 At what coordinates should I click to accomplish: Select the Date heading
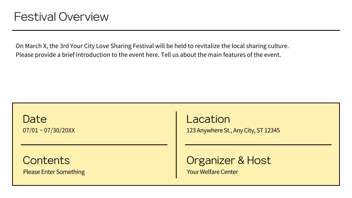point(35,119)
